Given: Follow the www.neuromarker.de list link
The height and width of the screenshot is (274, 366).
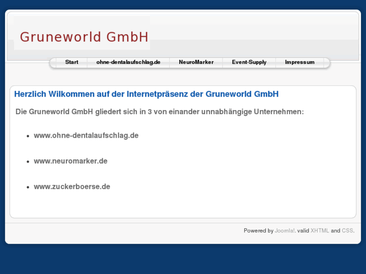Looking at the screenshot, I should (x=70, y=161).
